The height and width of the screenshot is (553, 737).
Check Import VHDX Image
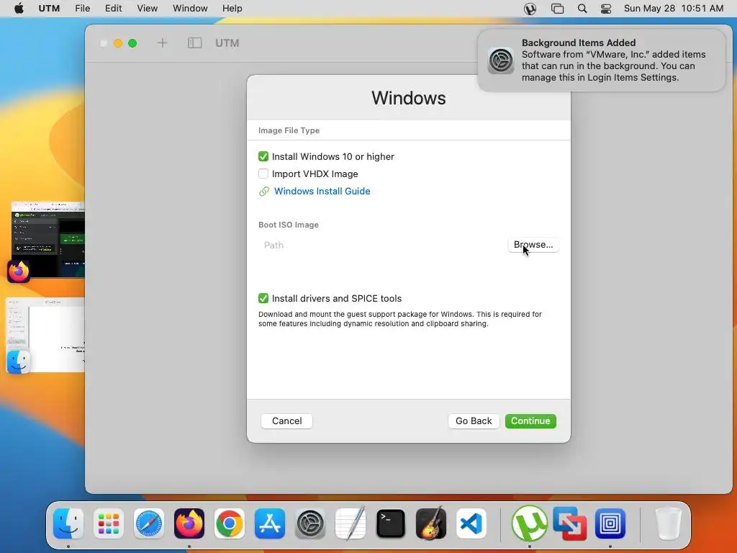[263, 174]
